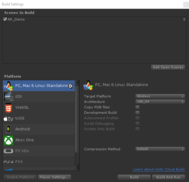Open the Target Platform dropdown

(160, 96)
